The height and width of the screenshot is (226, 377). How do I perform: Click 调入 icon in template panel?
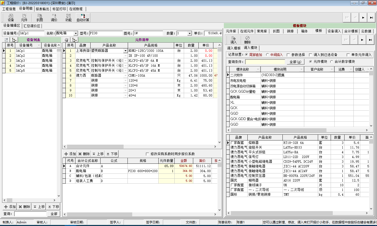pos(233,40)
